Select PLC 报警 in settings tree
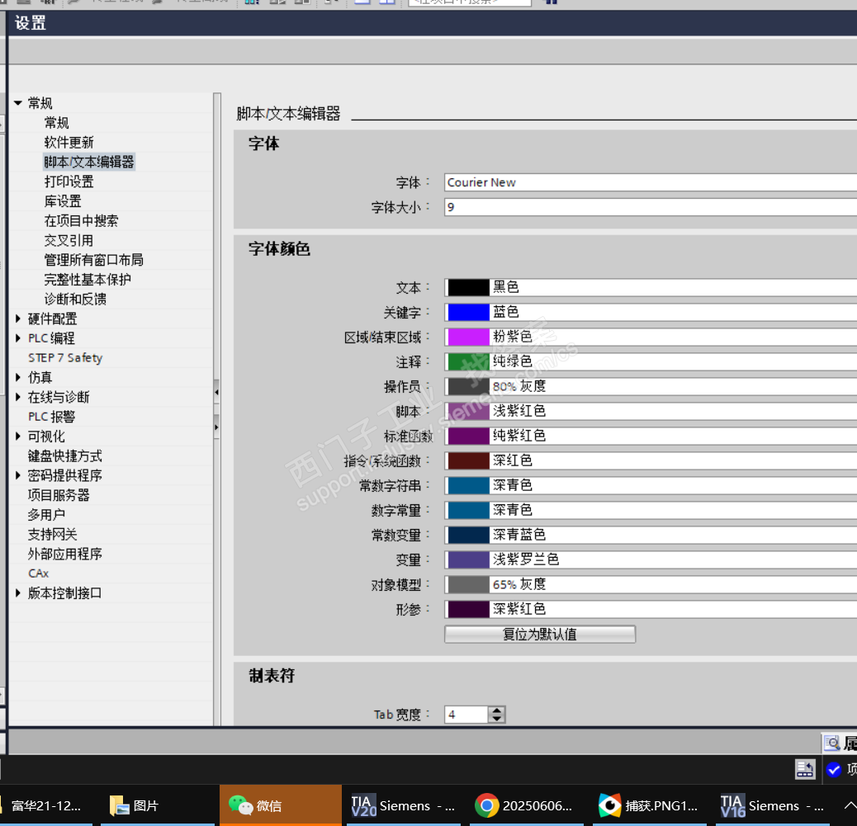This screenshot has width=857, height=826. coord(51,416)
